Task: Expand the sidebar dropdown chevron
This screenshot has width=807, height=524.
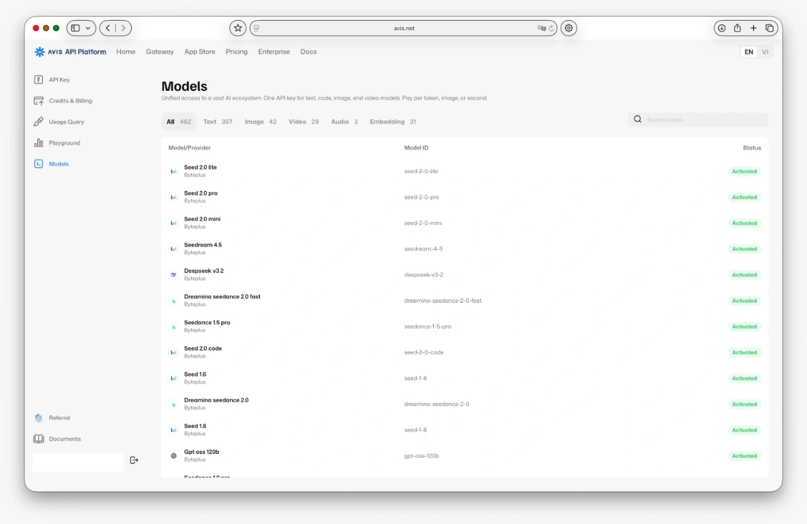Action: pyautogui.click(x=89, y=28)
